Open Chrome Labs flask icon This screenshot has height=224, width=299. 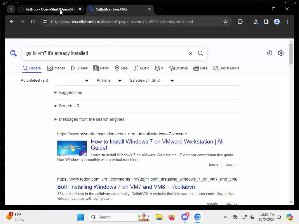pos(256,22)
